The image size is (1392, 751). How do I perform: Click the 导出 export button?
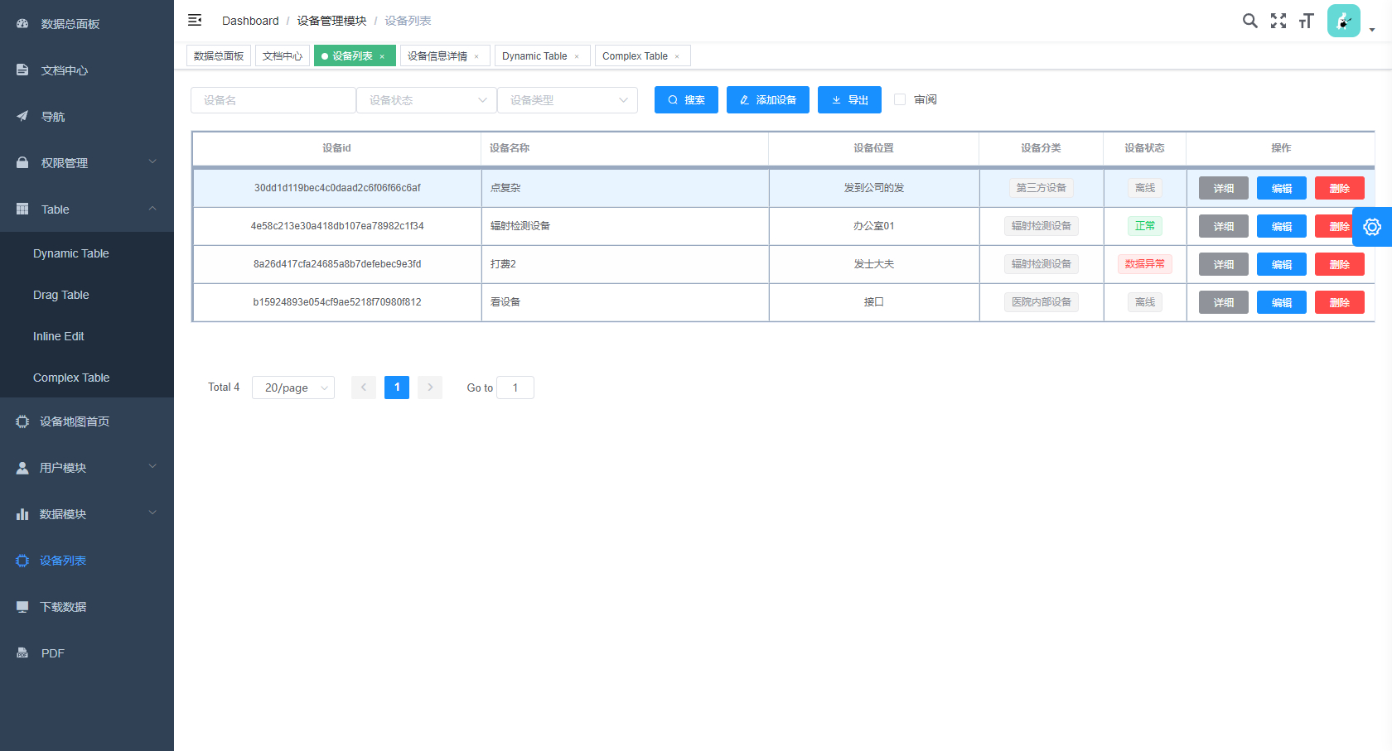849,100
